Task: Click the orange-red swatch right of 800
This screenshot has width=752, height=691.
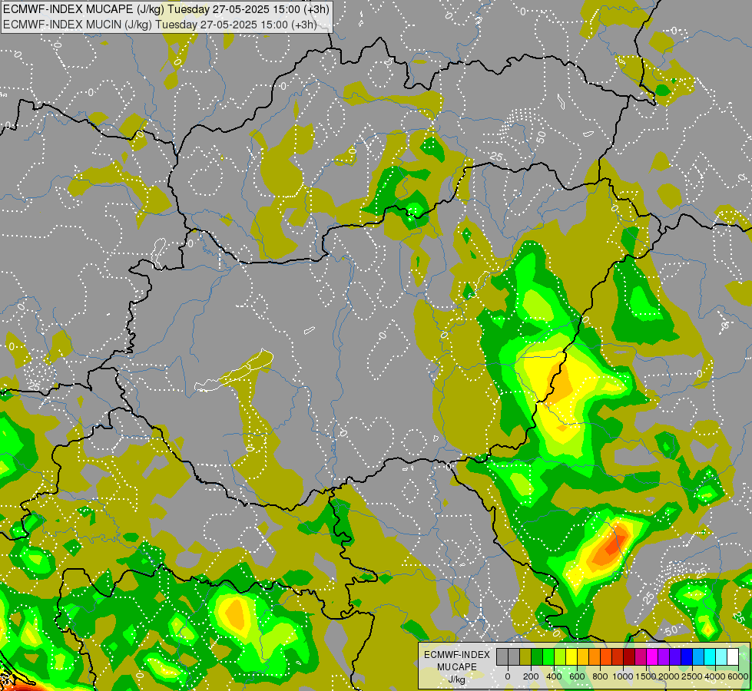Action: pyautogui.click(x=606, y=657)
